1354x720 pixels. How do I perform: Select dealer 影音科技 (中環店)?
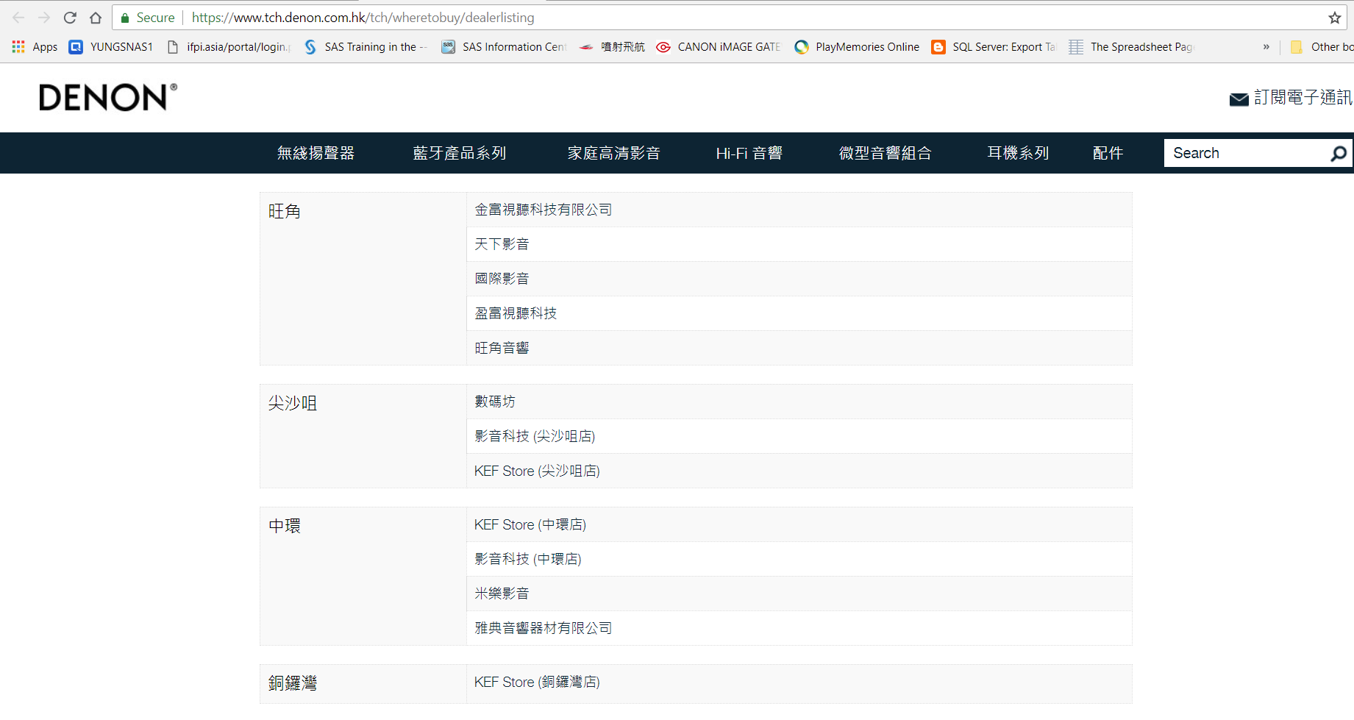[528, 559]
